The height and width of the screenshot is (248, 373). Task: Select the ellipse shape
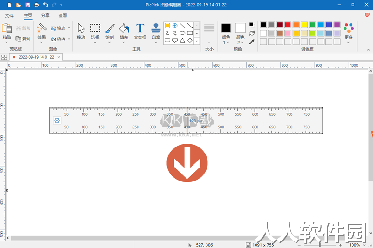click(182, 33)
